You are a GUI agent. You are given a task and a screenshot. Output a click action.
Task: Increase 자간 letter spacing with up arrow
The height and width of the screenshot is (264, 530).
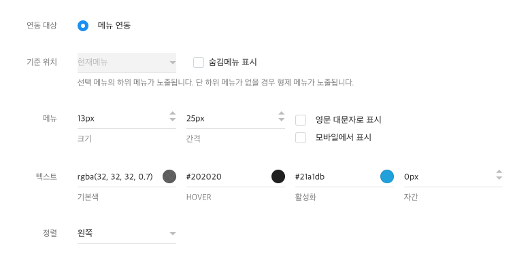499,172
